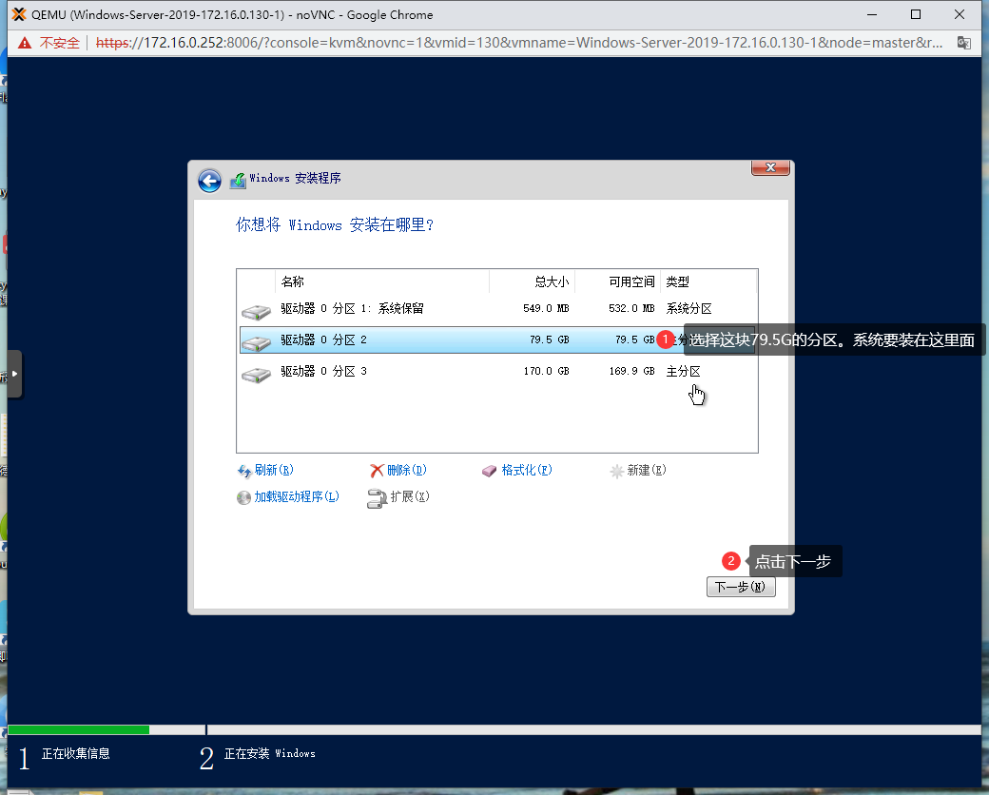Close the Windows Setup dialog with the red X
The width and height of the screenshot is (989, 795).
pyautogui.click(x=770, y=167)
